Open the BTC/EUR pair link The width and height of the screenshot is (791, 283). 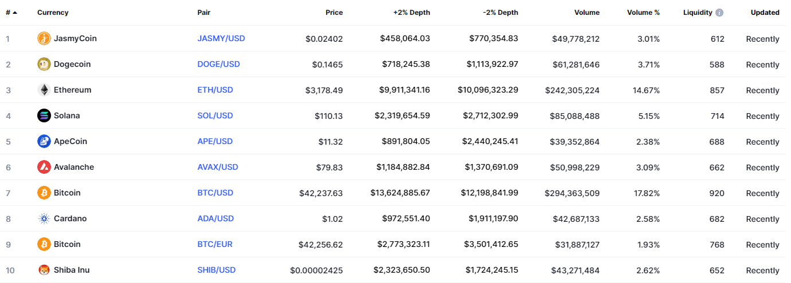click(215, 244)
